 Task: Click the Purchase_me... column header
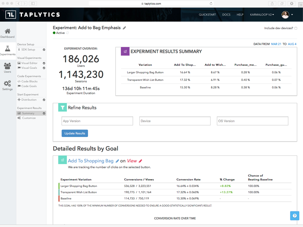tap(245, 65)
